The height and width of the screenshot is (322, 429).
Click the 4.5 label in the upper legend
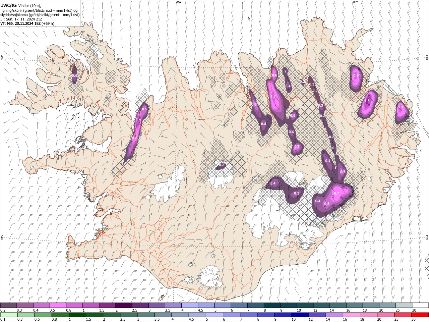click(x=200, y=311)
